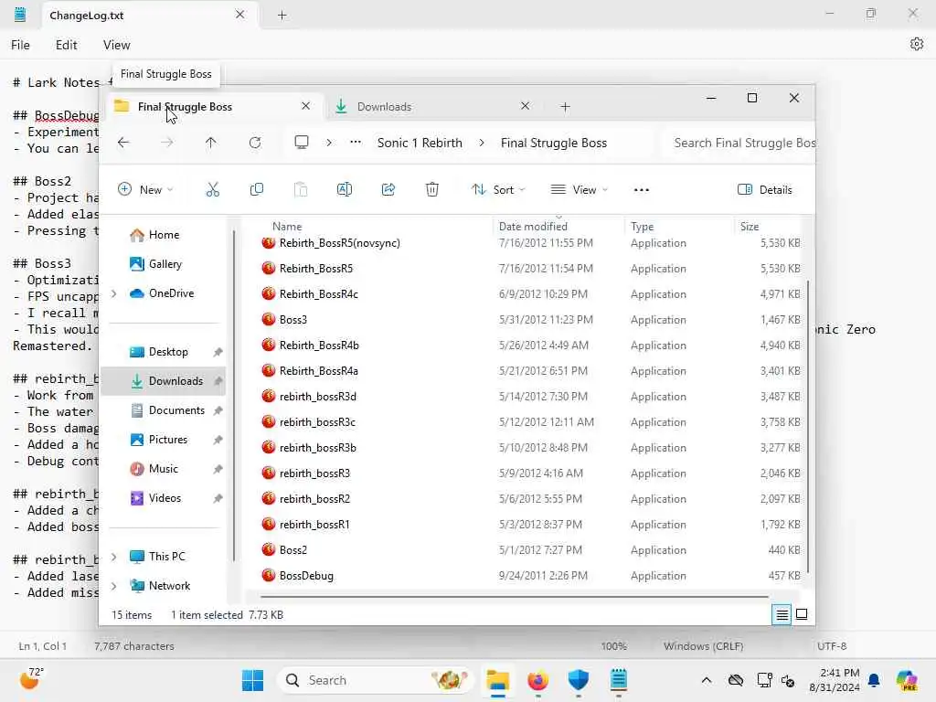
Task: Open the View layout dropdown
Action: [579, 190]
